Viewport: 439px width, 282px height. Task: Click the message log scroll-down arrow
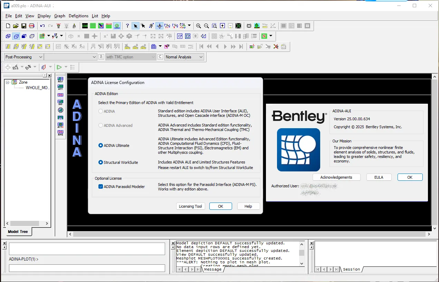[x=302, y=263]
